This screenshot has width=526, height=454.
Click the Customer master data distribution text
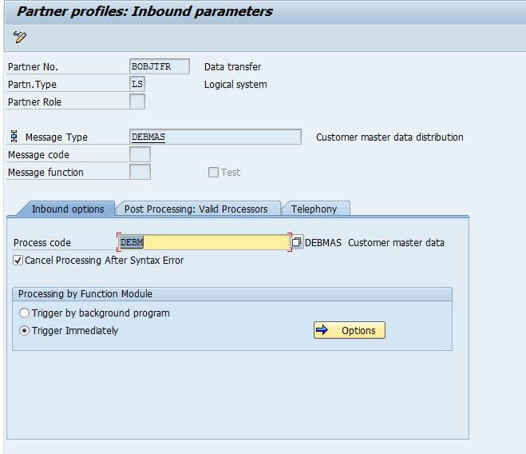(390, 137)
